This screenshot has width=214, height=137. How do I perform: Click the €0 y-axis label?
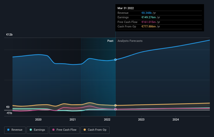tap(8, 107)
